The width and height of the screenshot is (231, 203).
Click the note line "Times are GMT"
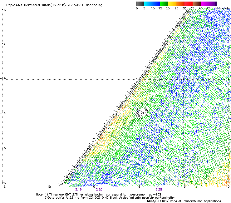(x=60, y=195)
